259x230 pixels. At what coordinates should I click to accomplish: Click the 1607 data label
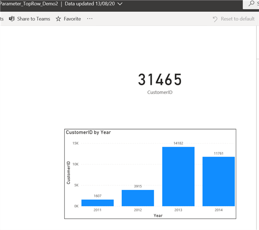98,196
